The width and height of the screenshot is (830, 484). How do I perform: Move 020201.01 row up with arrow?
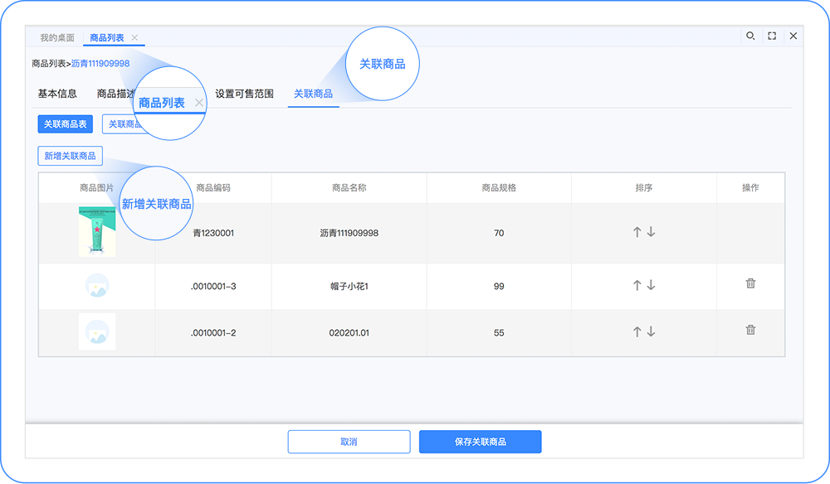637,332
